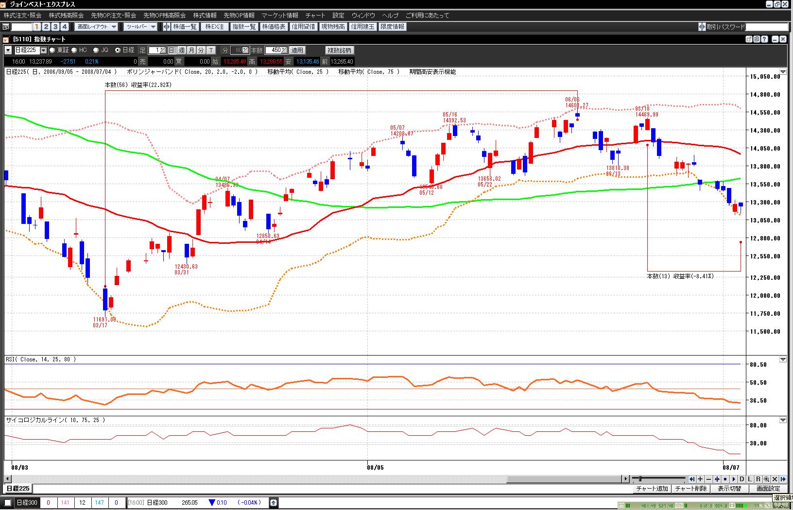The width and height of the screenshot is (793, 510).
Task: Click the 取引パスワード input field
Action: (767, 27)
